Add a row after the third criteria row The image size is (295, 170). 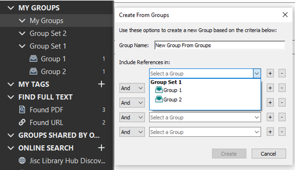coord(270,103)
